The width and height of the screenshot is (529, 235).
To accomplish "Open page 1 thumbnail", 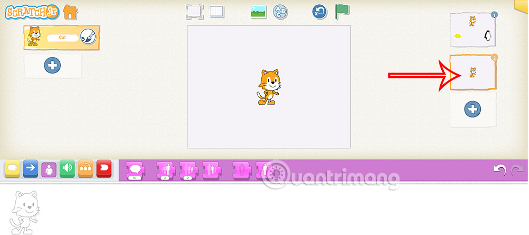I will tap(473, 30).
